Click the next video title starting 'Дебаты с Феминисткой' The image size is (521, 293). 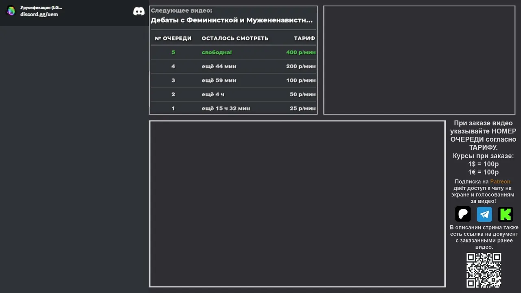(x=232, y=20)
